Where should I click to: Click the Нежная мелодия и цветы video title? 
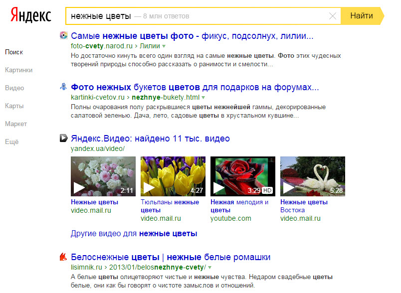click(x=239, y=206)
